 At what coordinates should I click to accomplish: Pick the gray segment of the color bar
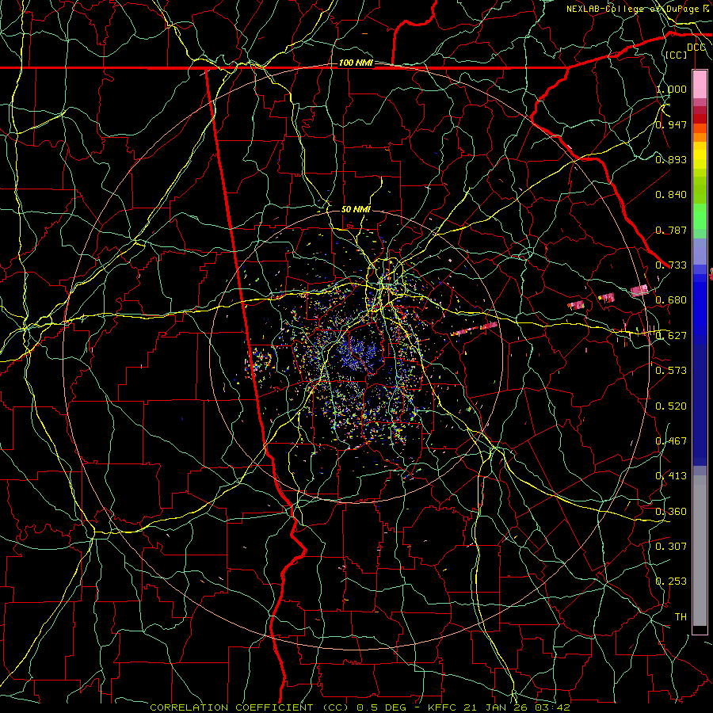point(700,551)
